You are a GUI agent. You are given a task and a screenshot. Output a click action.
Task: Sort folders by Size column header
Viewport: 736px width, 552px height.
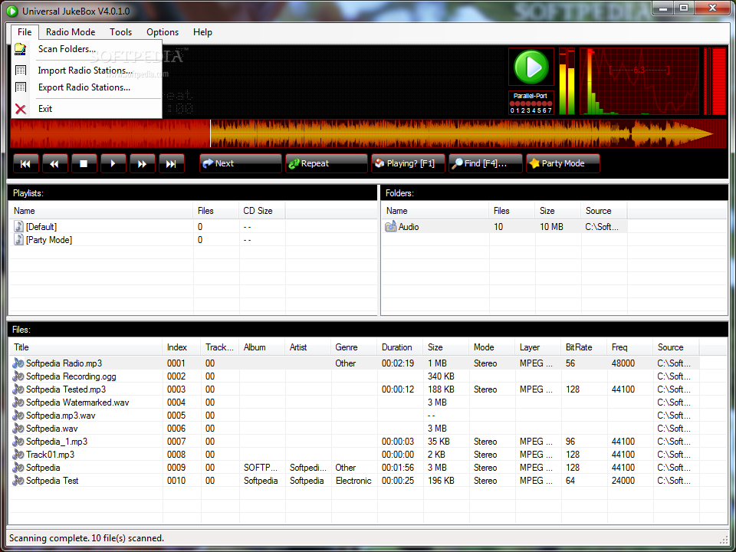[x=557, y=211]
